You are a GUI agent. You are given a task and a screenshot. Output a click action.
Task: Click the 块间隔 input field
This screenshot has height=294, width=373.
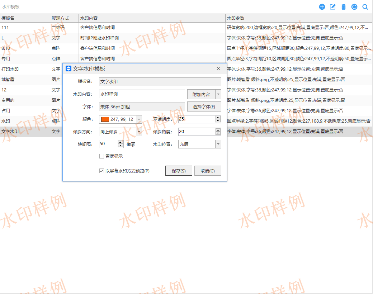tap(109, 144)
